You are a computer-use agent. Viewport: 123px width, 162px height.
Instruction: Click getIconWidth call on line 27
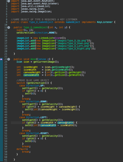[60, 70]
